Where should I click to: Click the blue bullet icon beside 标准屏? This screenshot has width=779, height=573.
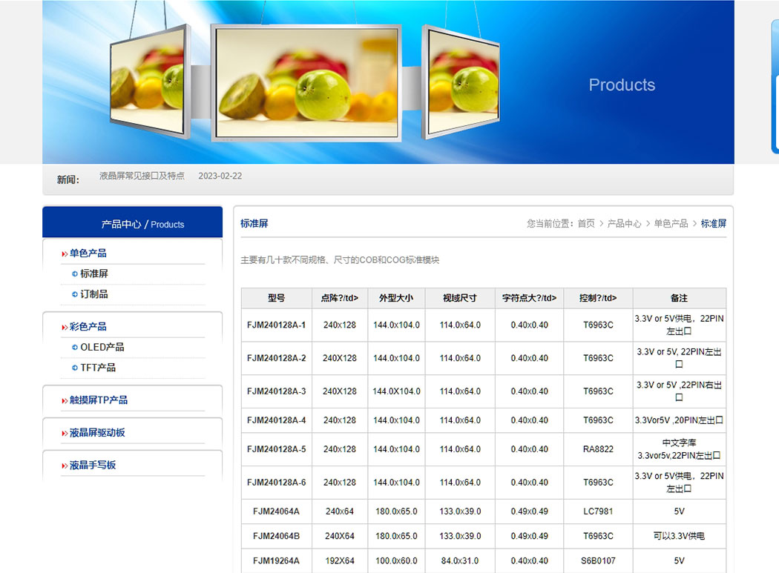tap(75, 274)
